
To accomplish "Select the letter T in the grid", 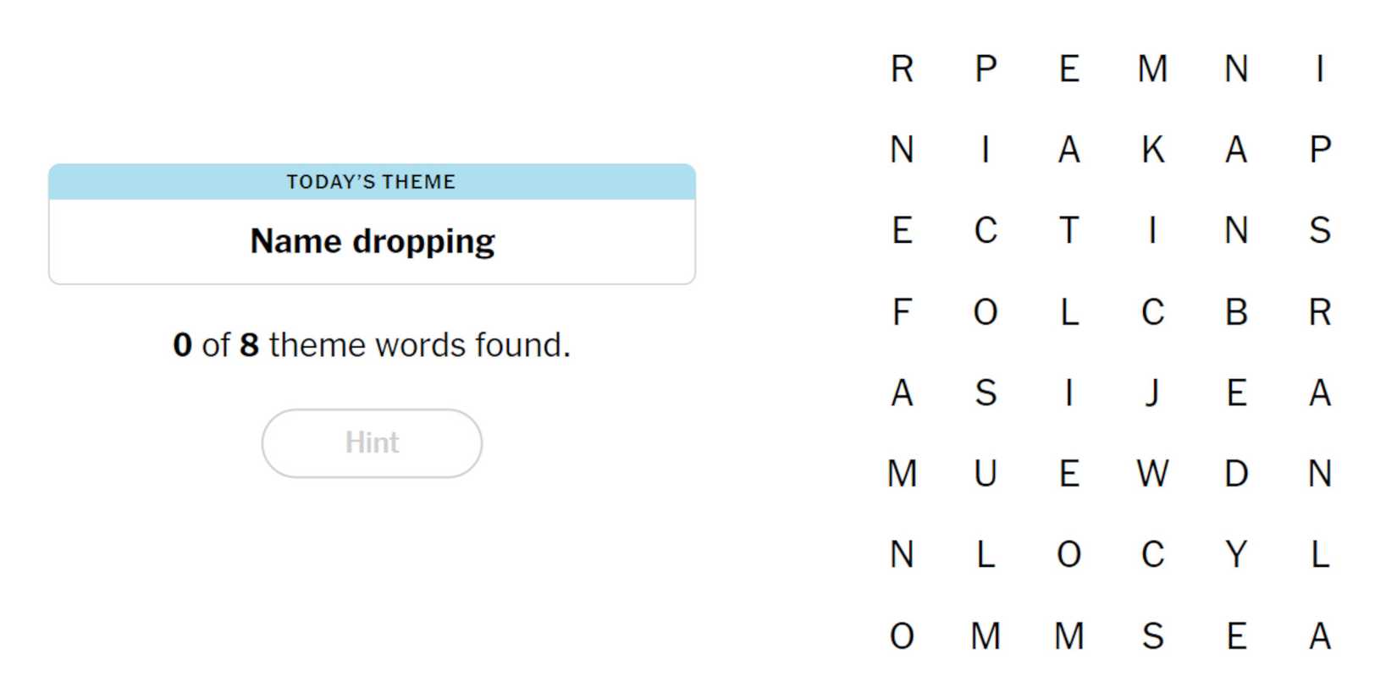I will pyautogui.click(x=1068, y=230).
